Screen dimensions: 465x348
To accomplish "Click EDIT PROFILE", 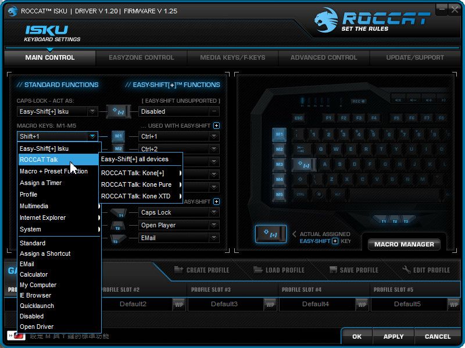I will [426, 270].
